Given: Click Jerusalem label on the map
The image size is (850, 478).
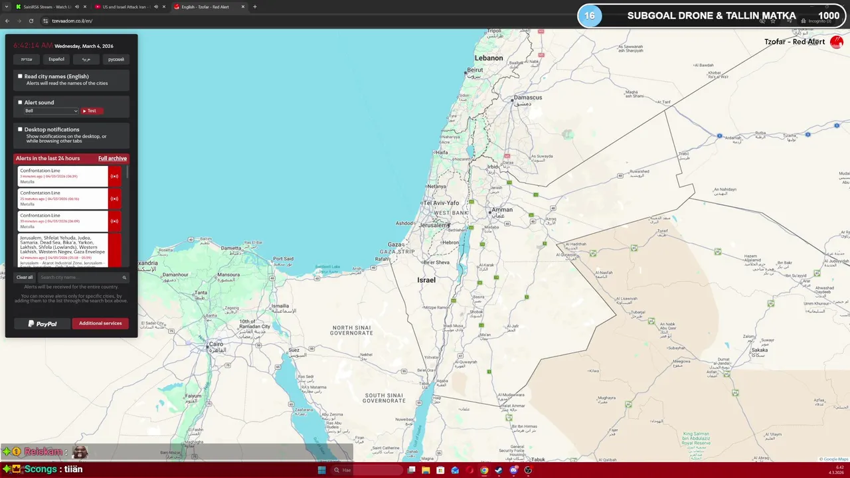Looking at the screenshot, I should pos(434,225).
